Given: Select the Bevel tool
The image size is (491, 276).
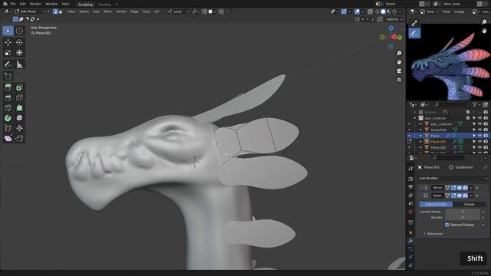Looking at the screenshot, I should (x=8, y=98).
